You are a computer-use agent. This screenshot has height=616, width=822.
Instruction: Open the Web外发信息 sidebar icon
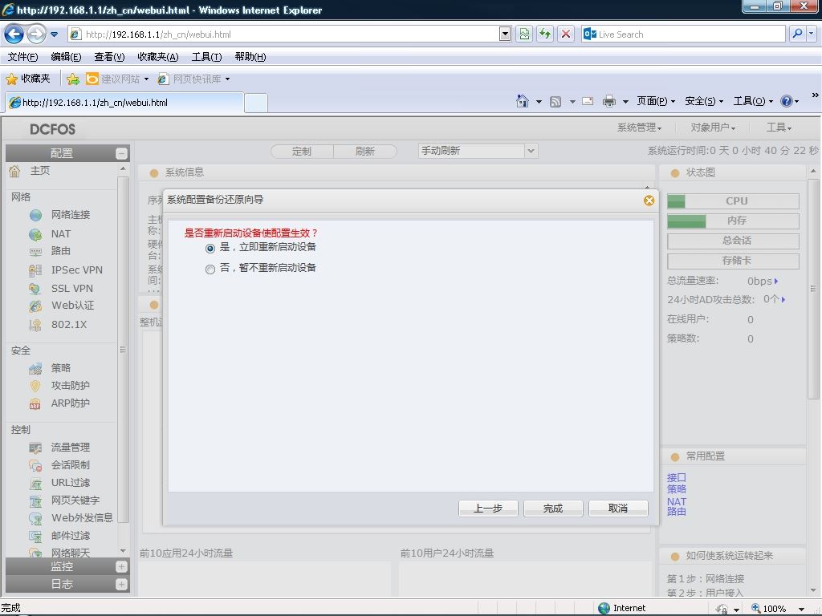pos(35,519)
